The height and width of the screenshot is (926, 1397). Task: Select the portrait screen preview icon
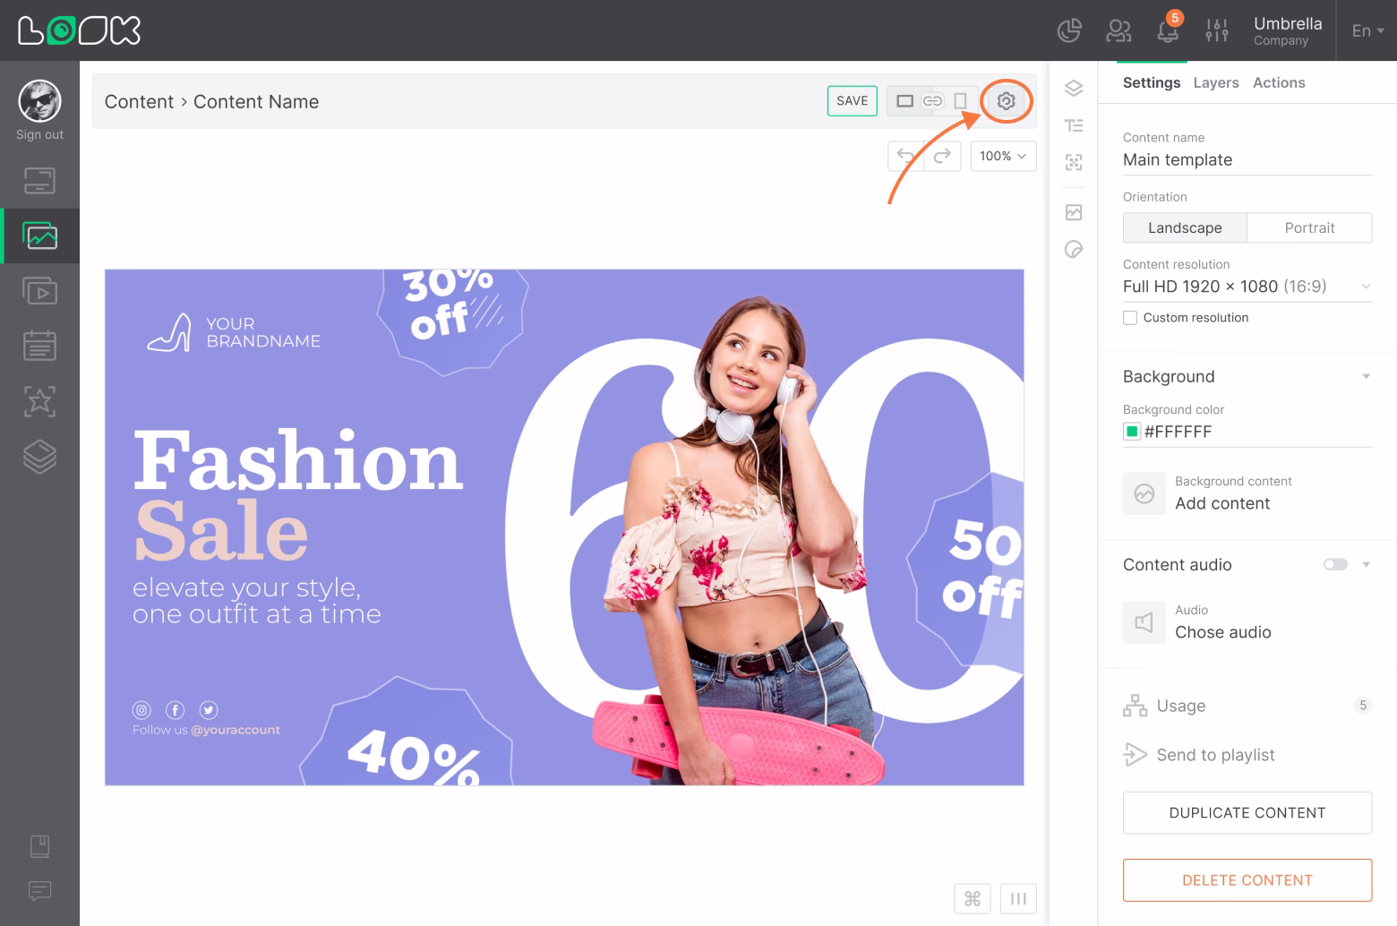pyautogui.click(x=960, y=101)
